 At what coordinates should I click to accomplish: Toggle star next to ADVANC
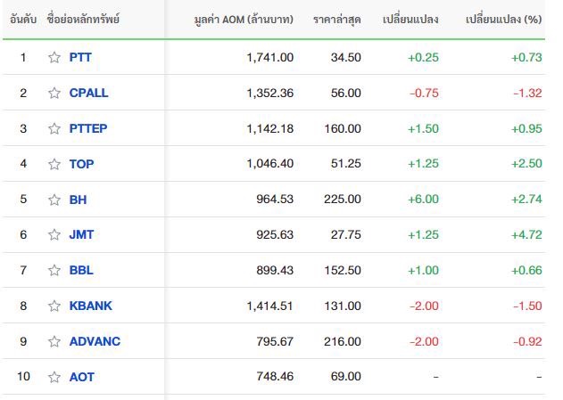(54, 341)
